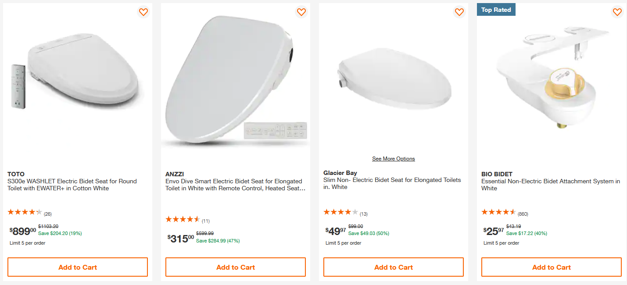Open See More Options for Glacier Bay

tap(394, 159)
